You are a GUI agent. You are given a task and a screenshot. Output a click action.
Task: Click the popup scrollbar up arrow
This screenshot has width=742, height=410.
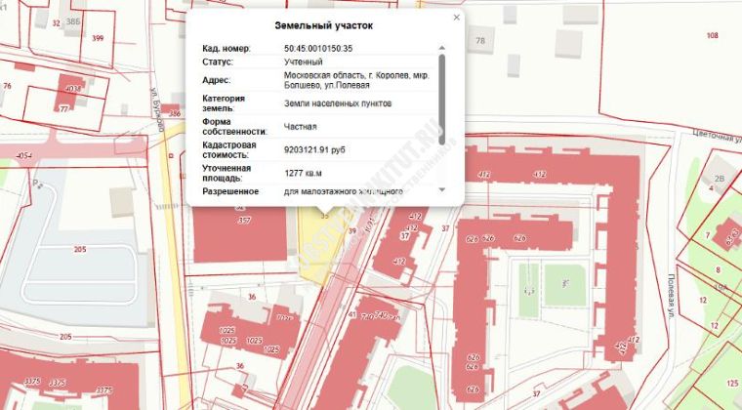(442, 48)
